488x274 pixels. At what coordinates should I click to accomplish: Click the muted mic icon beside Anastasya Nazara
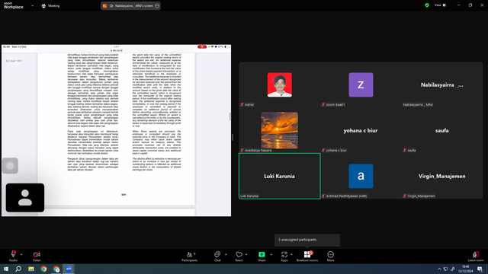pos(242,151)
